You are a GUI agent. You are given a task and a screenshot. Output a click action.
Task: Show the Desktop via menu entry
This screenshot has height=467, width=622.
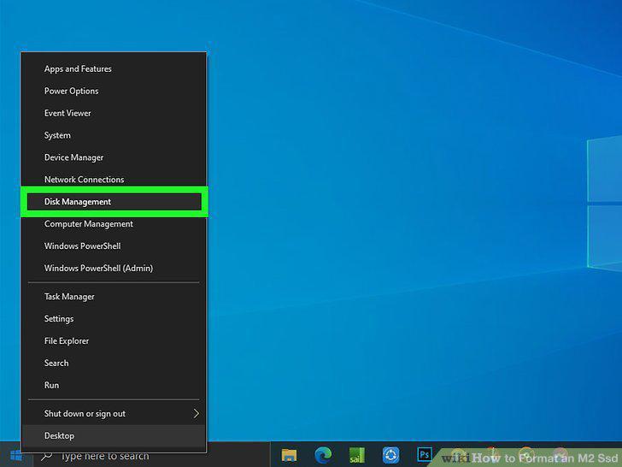click(114, 436)
